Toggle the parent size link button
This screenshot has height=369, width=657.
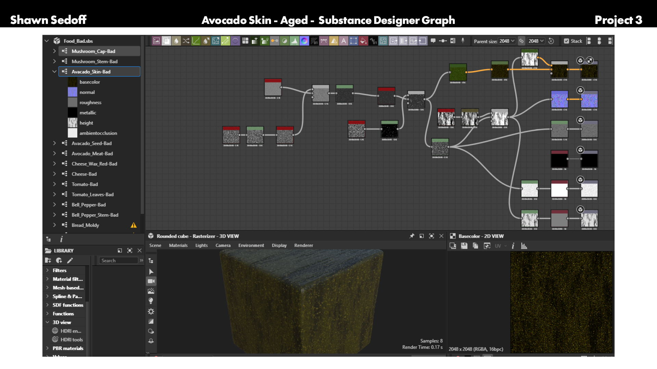pos(521,41)
